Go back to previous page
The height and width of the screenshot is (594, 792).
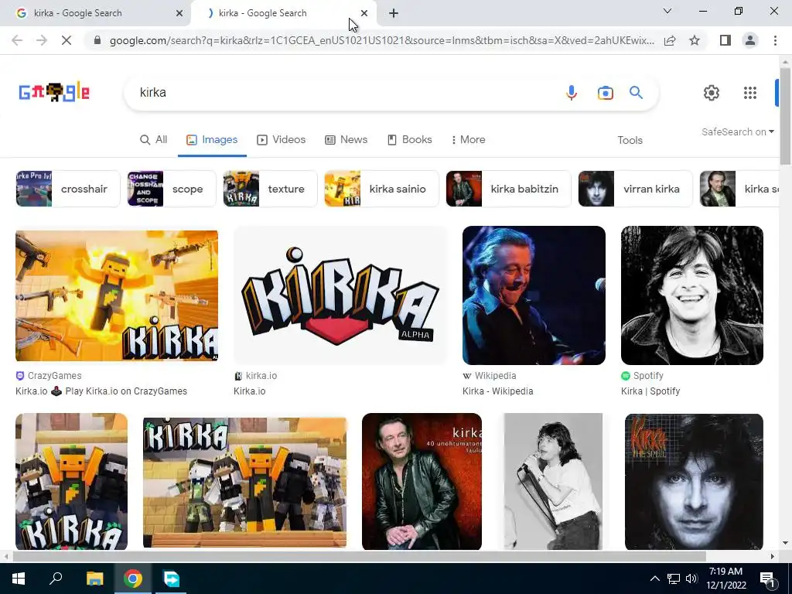17,40
